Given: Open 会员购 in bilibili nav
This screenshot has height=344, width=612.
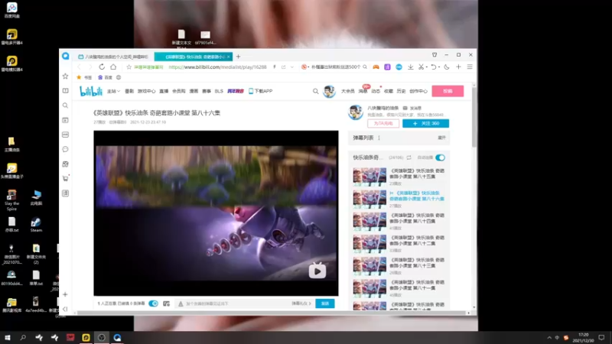Looking at the screenshot, I should [x=179, y=91].
